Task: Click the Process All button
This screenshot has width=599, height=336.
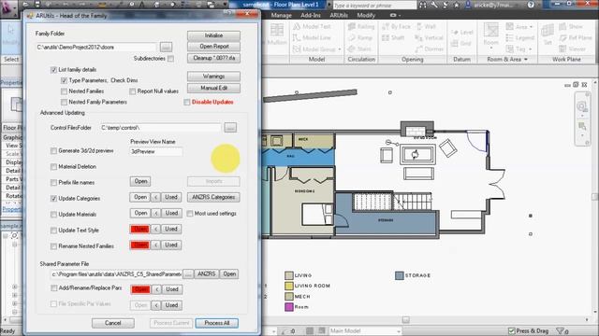Action: 216,323
